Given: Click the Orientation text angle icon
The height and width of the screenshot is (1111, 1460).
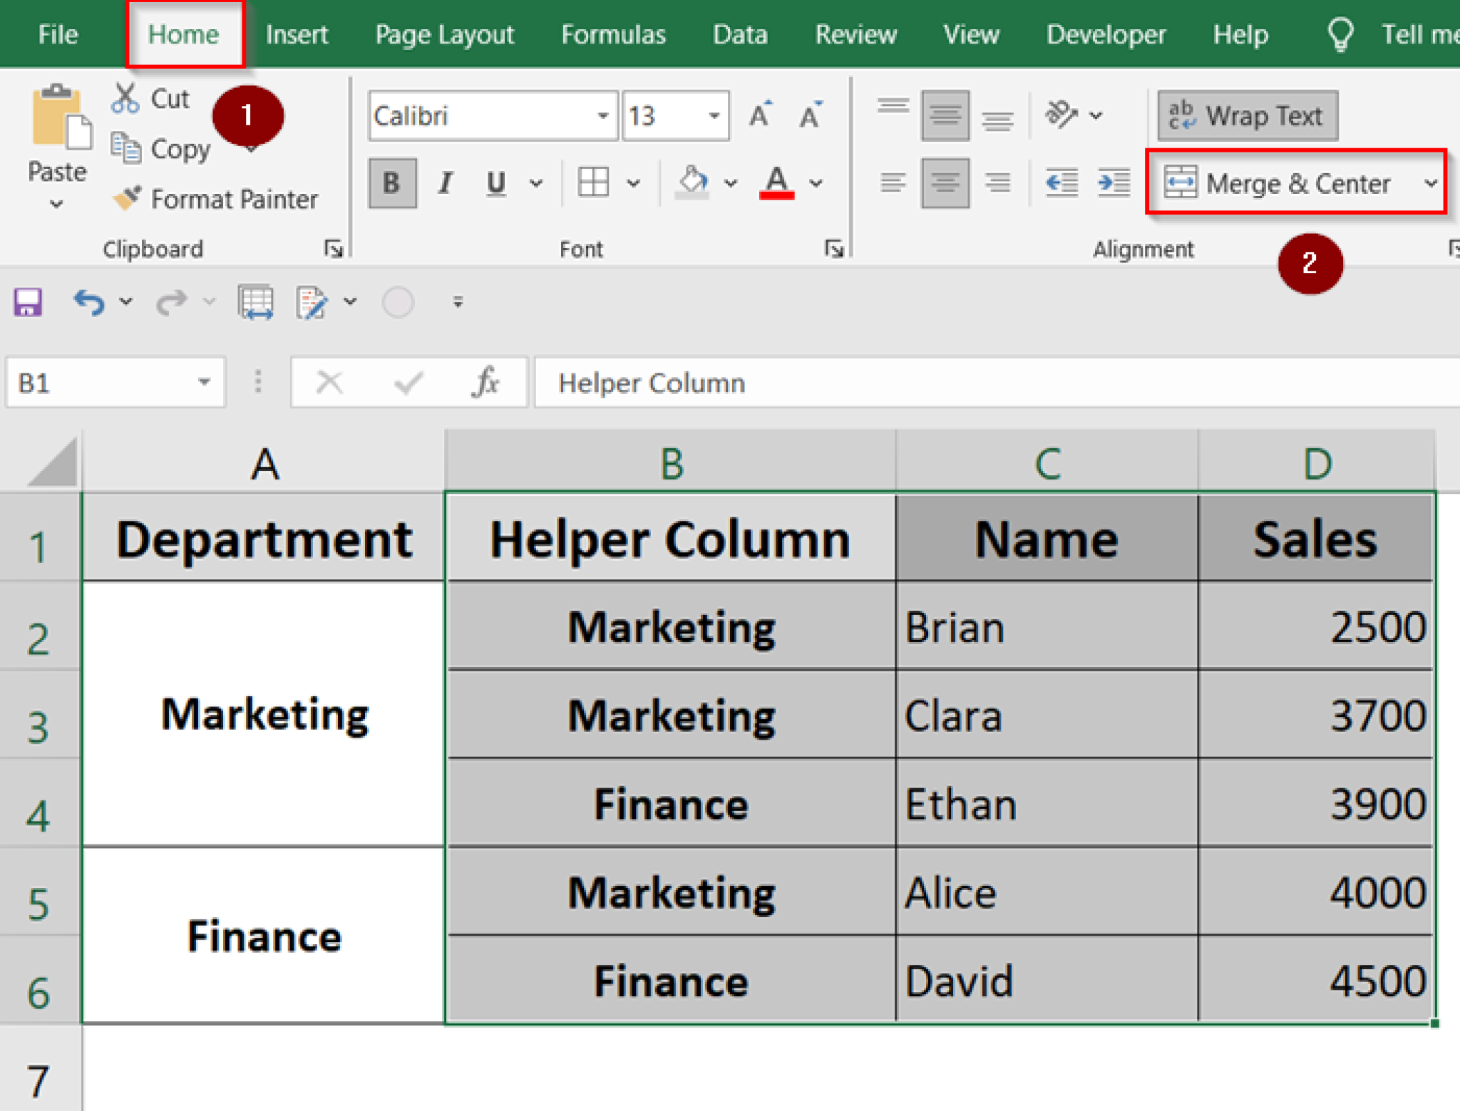Looking at the screenshot, I should point(1060,114).
